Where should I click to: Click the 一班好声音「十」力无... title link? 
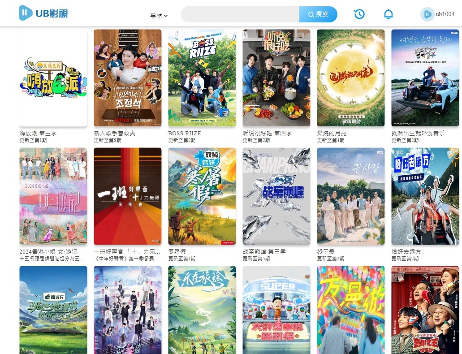pos(127,252)
